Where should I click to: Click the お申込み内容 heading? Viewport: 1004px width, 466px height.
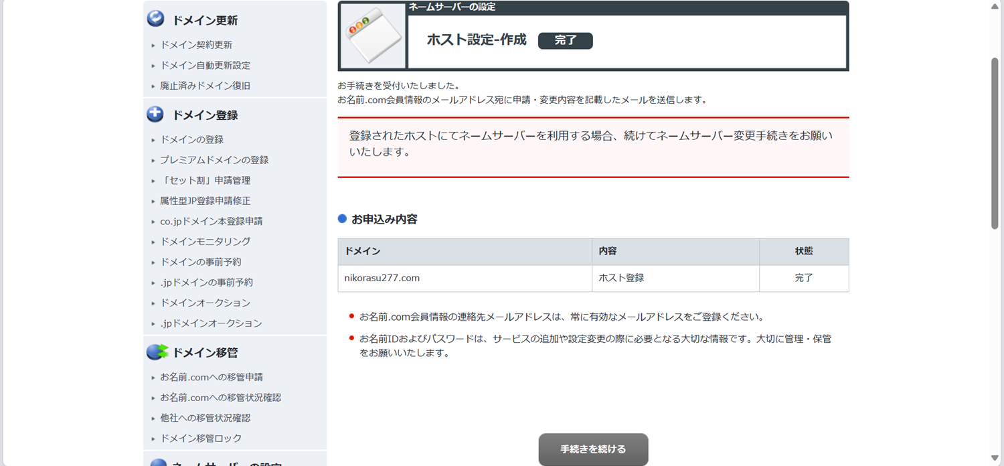pyautogui.click(x=384, y=219)
